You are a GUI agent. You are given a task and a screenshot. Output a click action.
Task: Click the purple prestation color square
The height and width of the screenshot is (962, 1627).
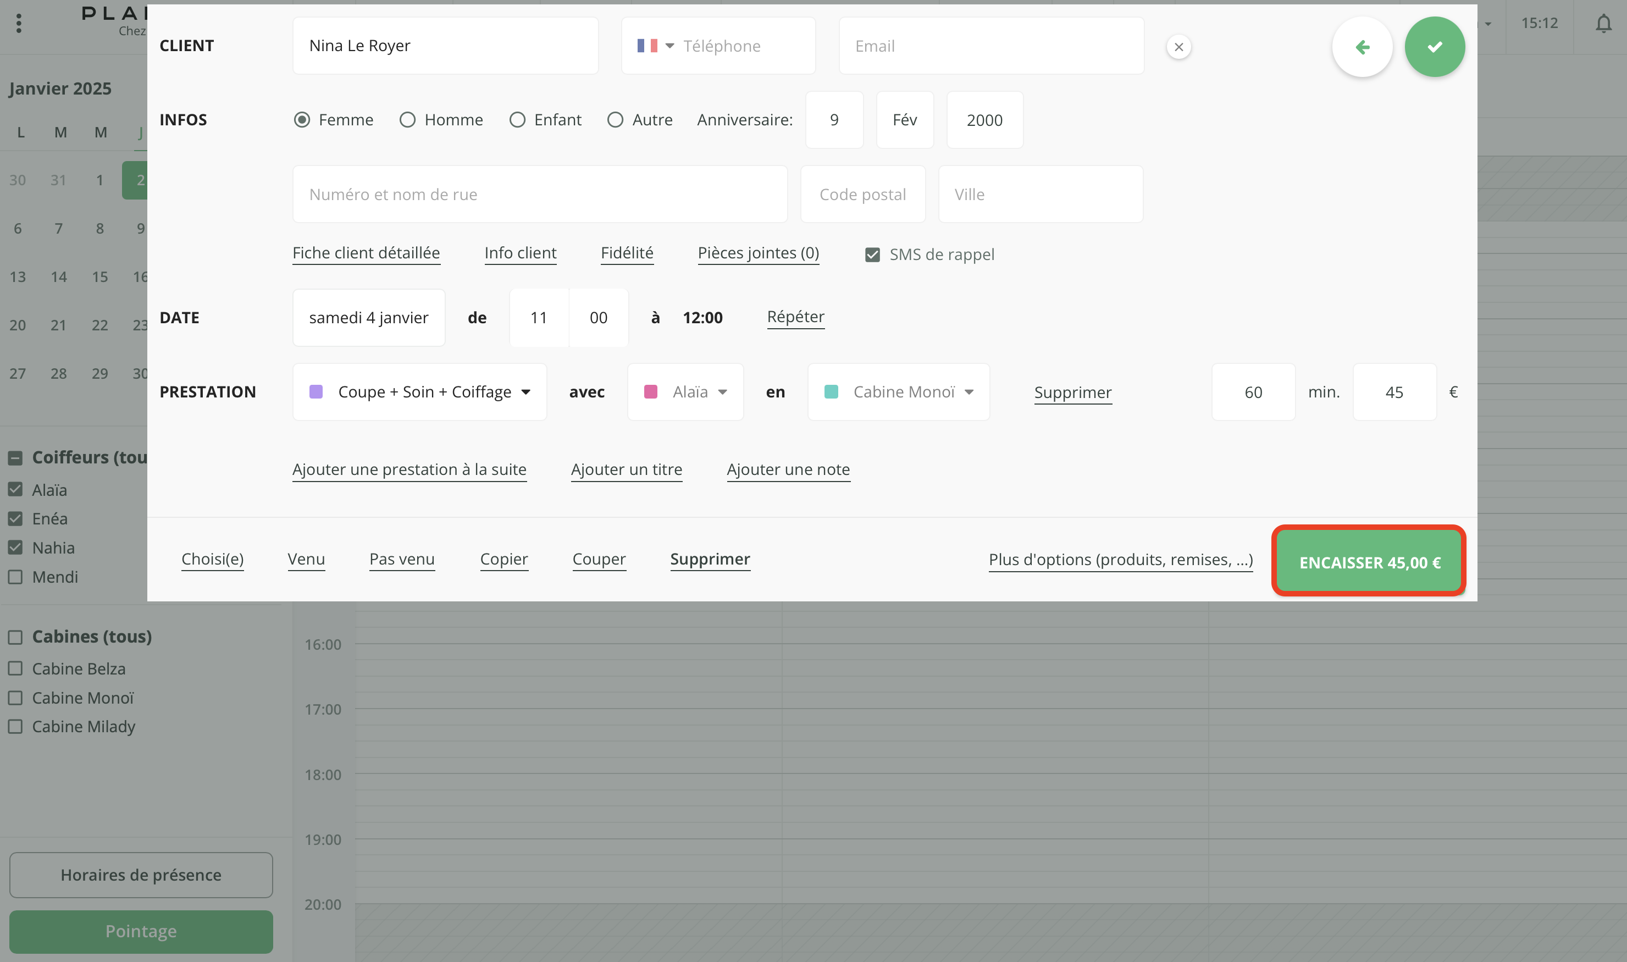pyautogui.click(x=316, y=391)
